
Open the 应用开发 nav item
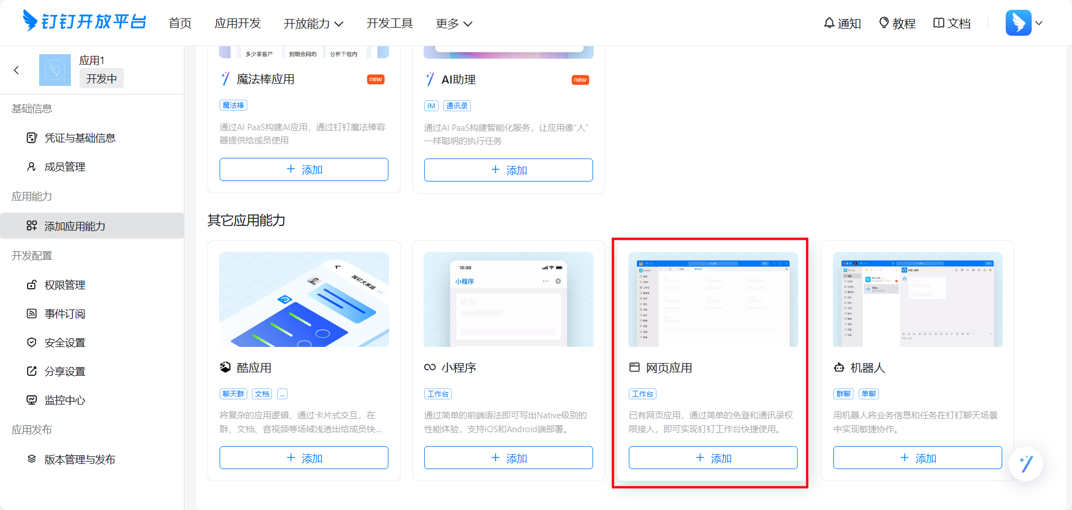click(x=237, y=23)
